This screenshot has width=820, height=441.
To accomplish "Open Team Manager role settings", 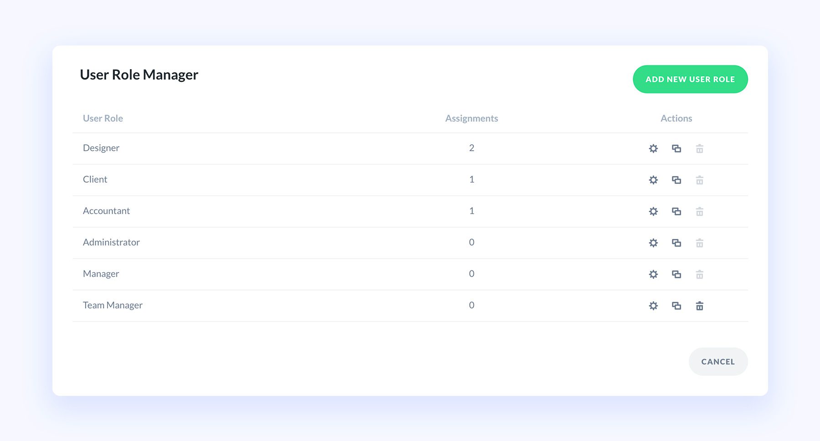I will [x=653, y=305].
